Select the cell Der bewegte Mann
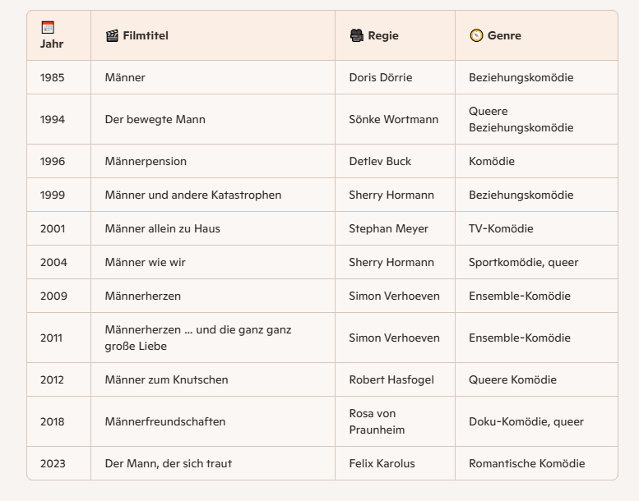 click(x=155, y=119)
